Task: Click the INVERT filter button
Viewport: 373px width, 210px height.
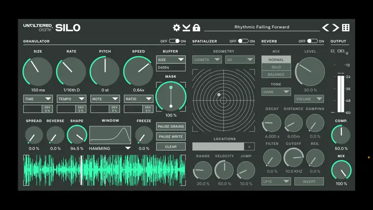Action: click(x=309, y=182)
